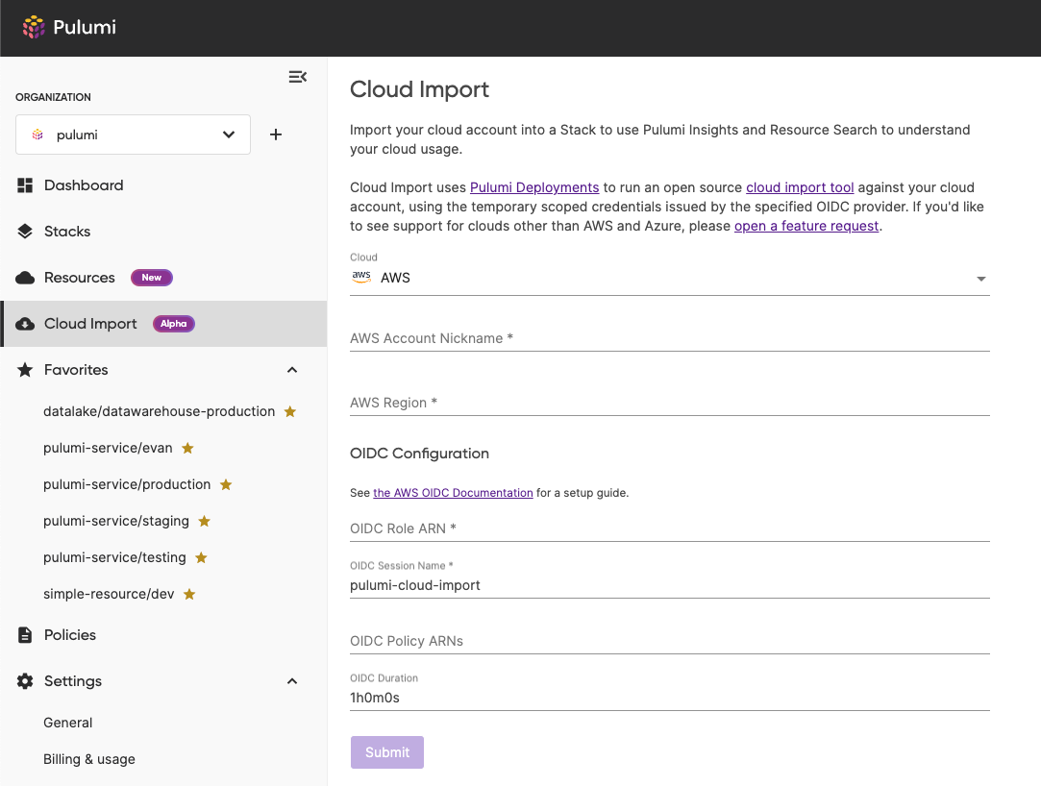Unfavorite pulumi-service/production star
1041x786 pixels.
click(x=227, y=484)
